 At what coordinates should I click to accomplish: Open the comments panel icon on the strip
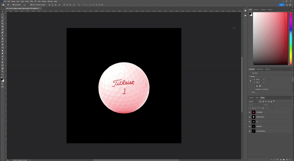tap(245, 11)
